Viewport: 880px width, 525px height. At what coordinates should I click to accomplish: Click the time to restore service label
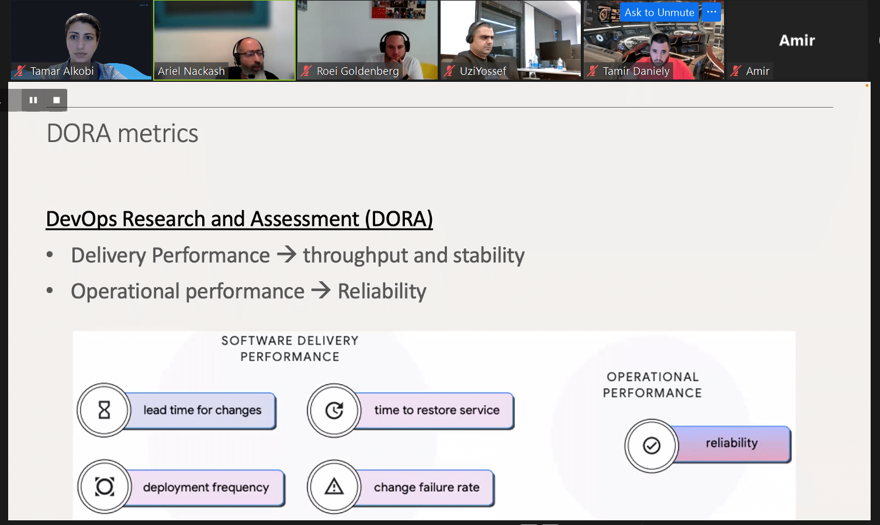point(437,410)
